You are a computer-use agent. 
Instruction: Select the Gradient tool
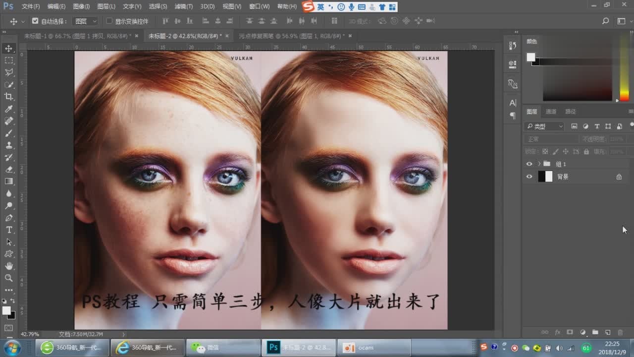[x=9, y=181]
